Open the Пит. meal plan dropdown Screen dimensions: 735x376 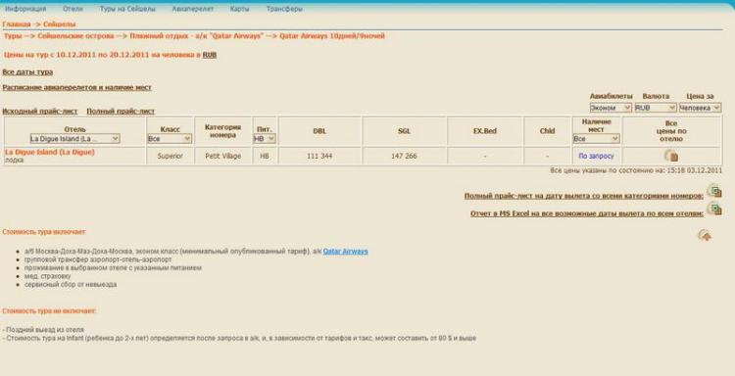click(265, 139)
